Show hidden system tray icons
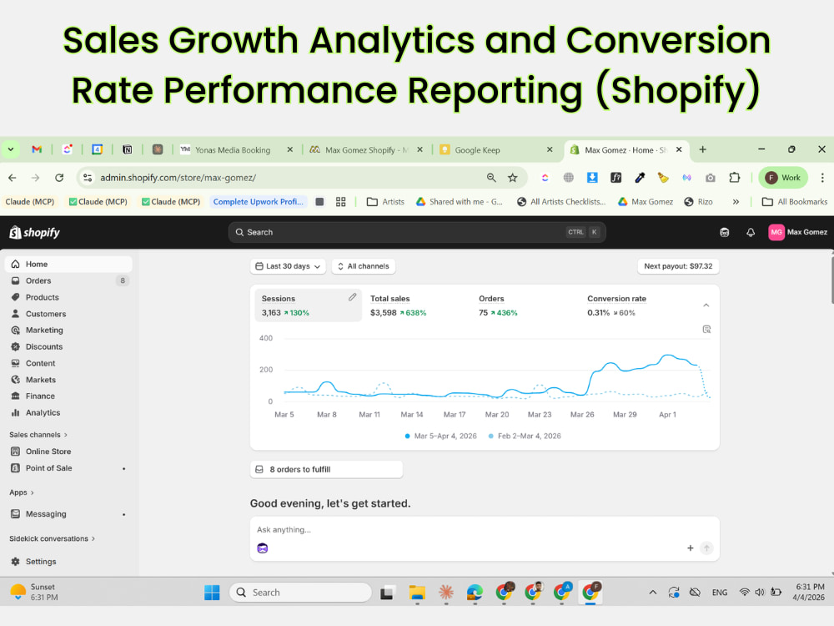 pyautogui.click(x=653, y=593)
